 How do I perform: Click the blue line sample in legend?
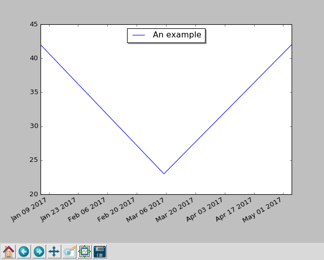(139, 35)
